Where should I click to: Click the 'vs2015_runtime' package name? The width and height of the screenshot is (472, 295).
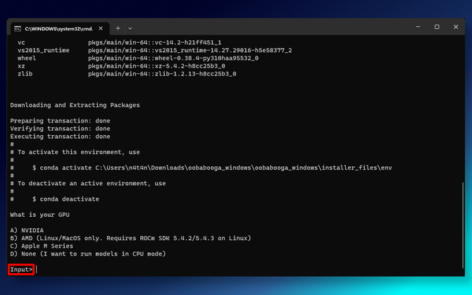44,51
